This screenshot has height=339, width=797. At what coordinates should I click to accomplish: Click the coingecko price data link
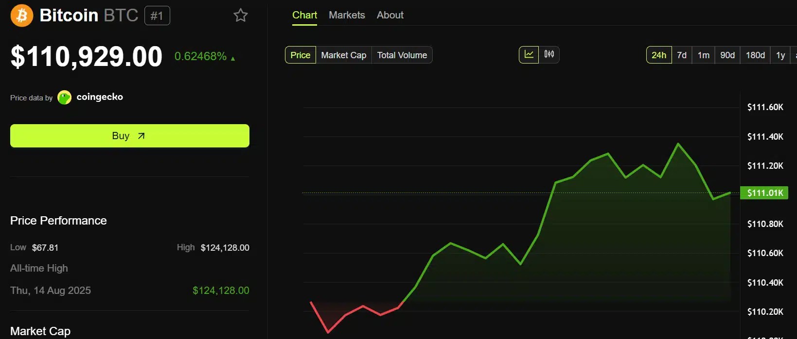[x=100, y=97]
